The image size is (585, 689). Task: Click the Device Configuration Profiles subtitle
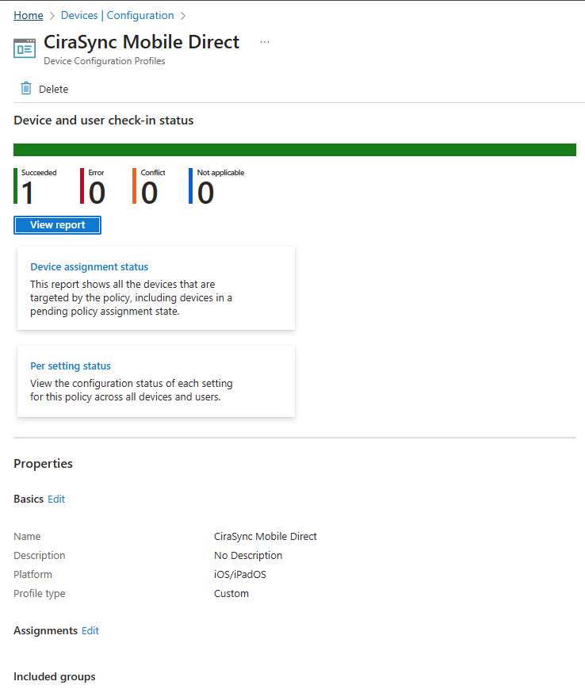[105, 61]
